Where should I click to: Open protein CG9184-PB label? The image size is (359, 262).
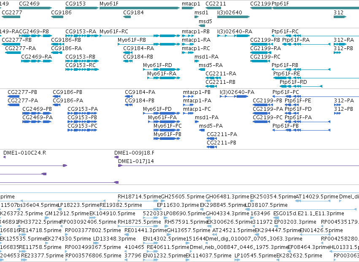click(x=140, y=101)
